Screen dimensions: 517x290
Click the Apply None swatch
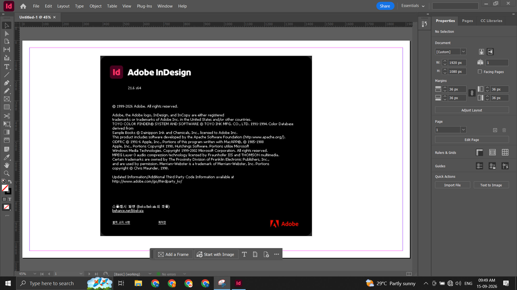[7, 207]
